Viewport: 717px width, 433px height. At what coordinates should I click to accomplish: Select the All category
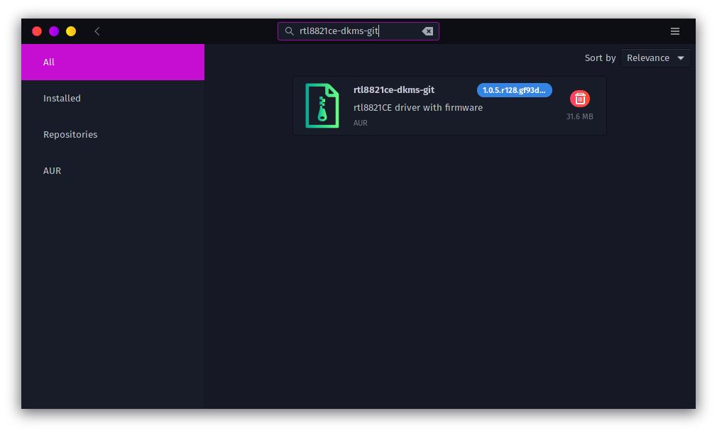pyautogui.click(x=113, y=62)
